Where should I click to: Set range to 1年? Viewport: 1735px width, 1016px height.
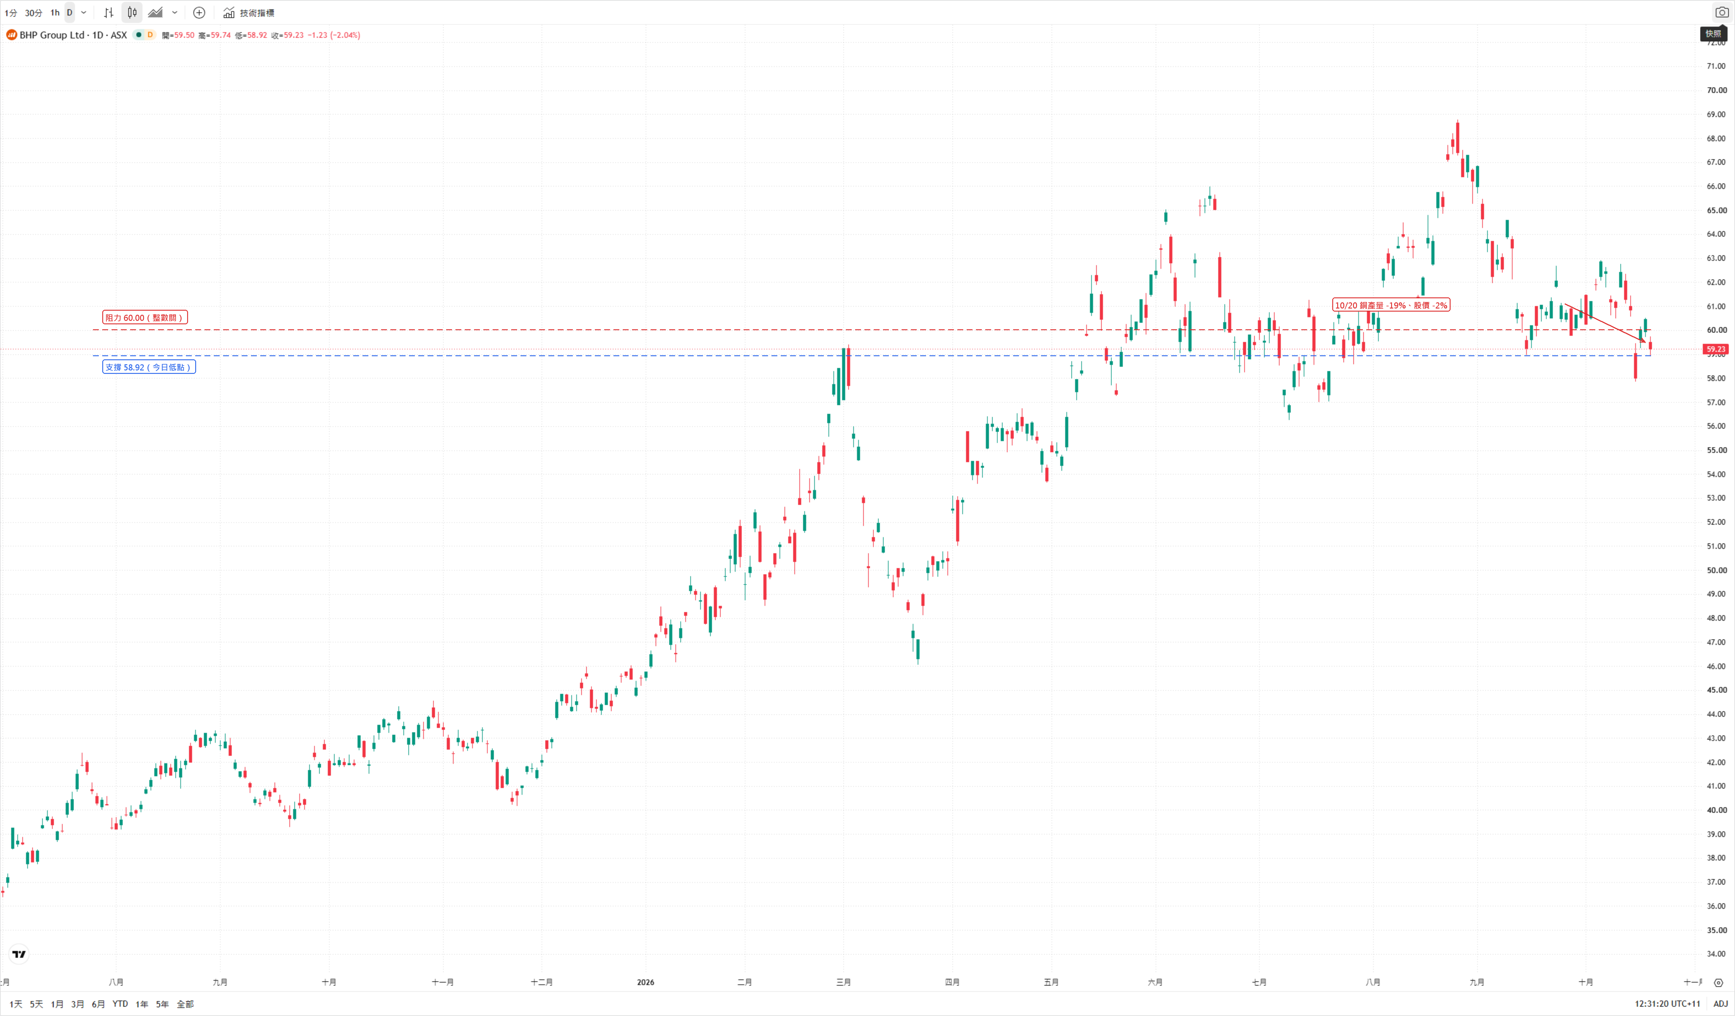142,1004
